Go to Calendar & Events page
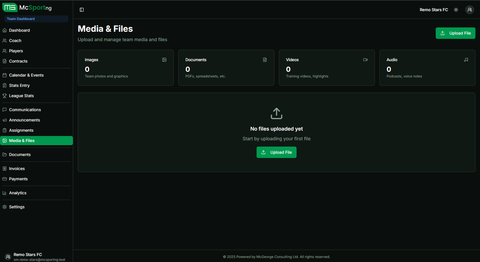Image resolution: width=480 pixels, height=262 pixels. pos(26,75)
